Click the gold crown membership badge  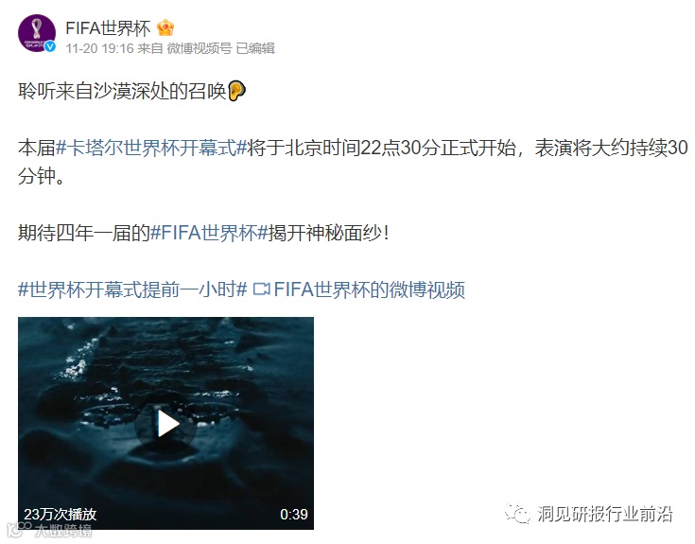(x=165, y=28)
